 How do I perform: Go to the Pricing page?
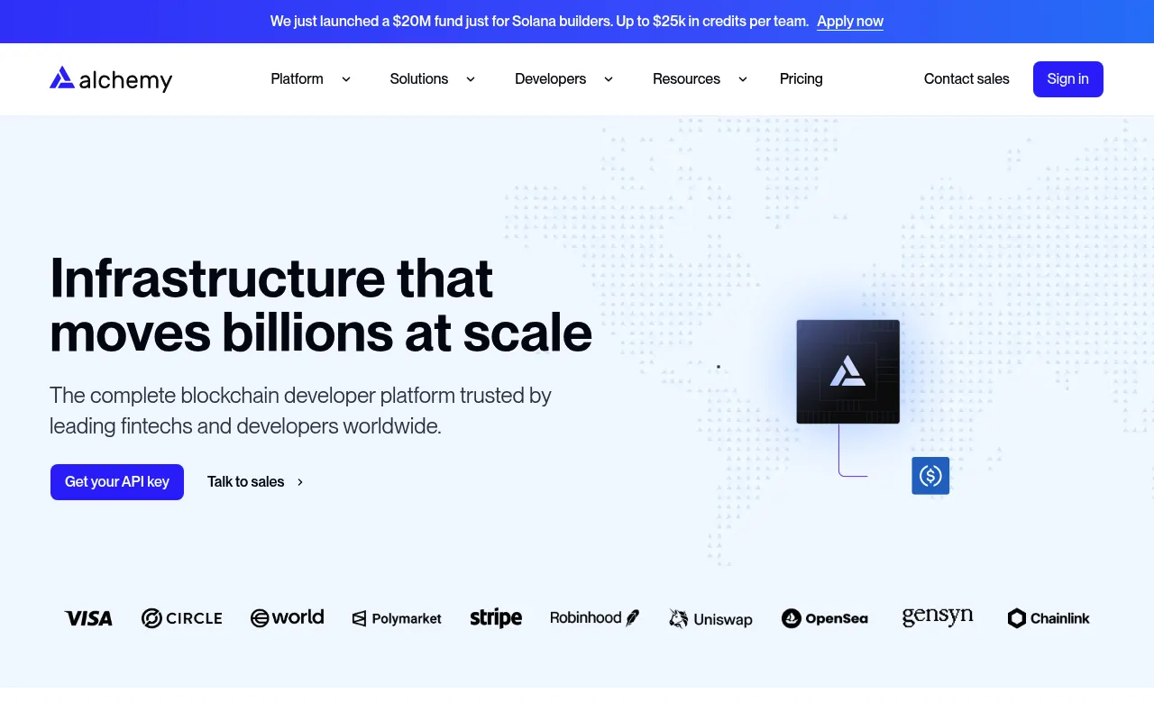[801, 79]
